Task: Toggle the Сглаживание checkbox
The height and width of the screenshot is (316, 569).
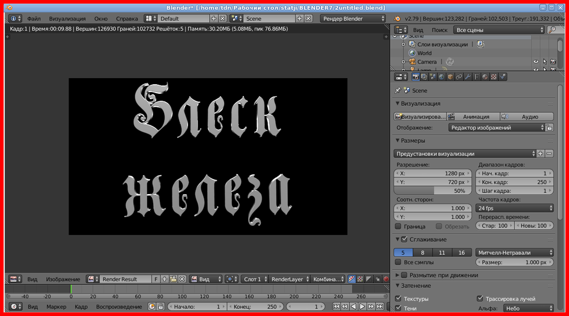Action: (404, 240)
